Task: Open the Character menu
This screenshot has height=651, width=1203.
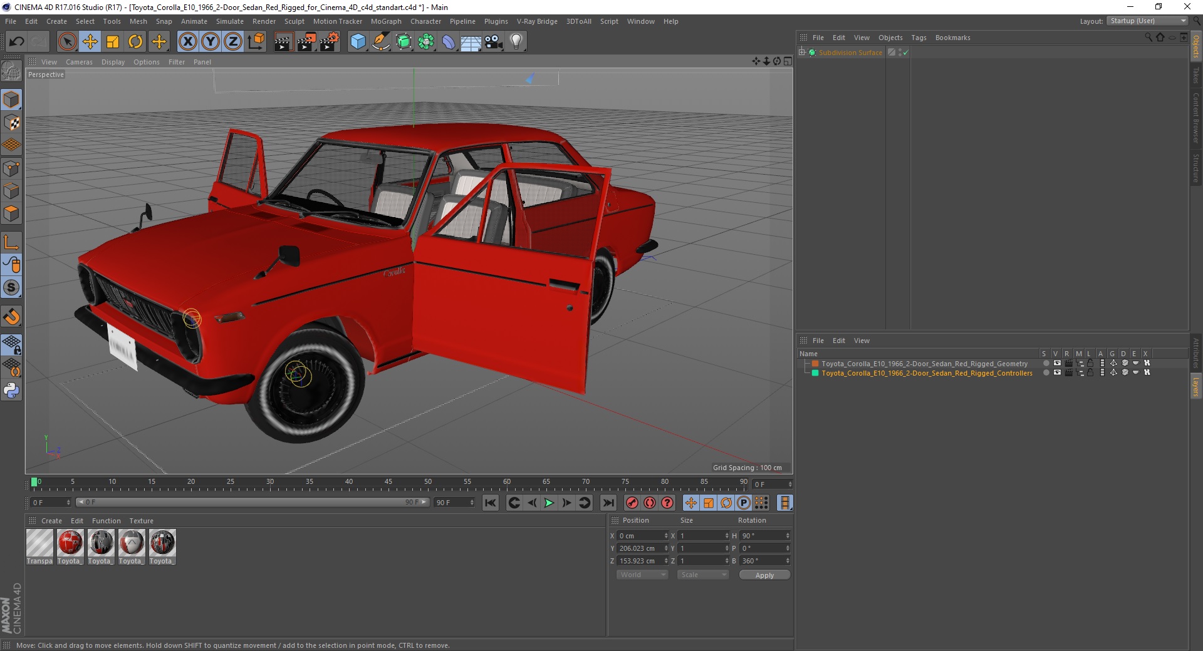Action: 425,21
